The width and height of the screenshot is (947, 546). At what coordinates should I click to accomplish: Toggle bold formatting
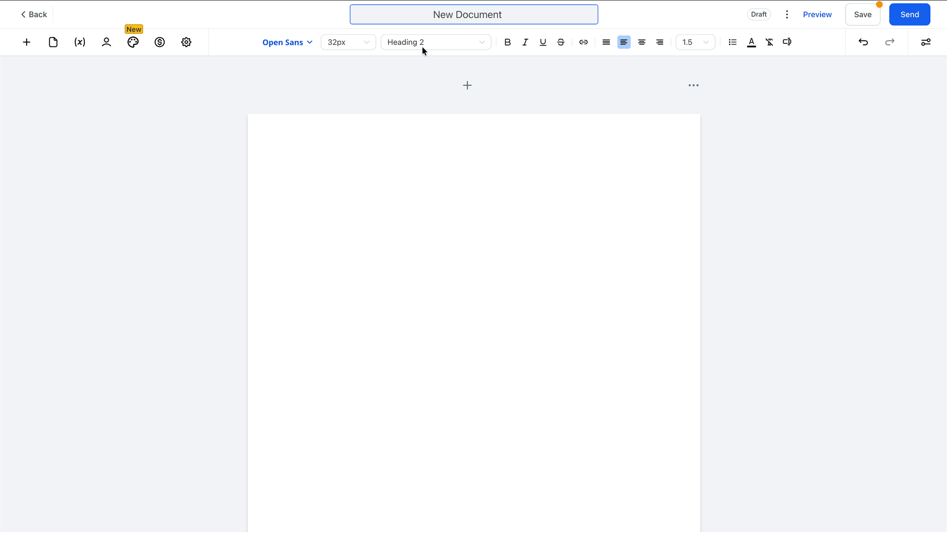point(507,42)
